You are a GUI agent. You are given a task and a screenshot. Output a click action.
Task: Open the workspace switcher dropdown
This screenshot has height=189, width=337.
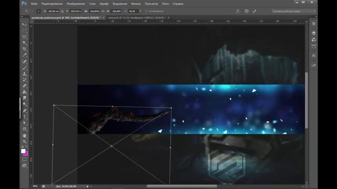pos(294,11)
